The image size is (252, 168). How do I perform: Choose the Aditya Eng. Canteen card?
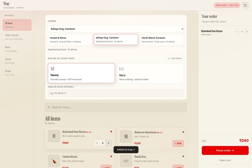(116, 39)
